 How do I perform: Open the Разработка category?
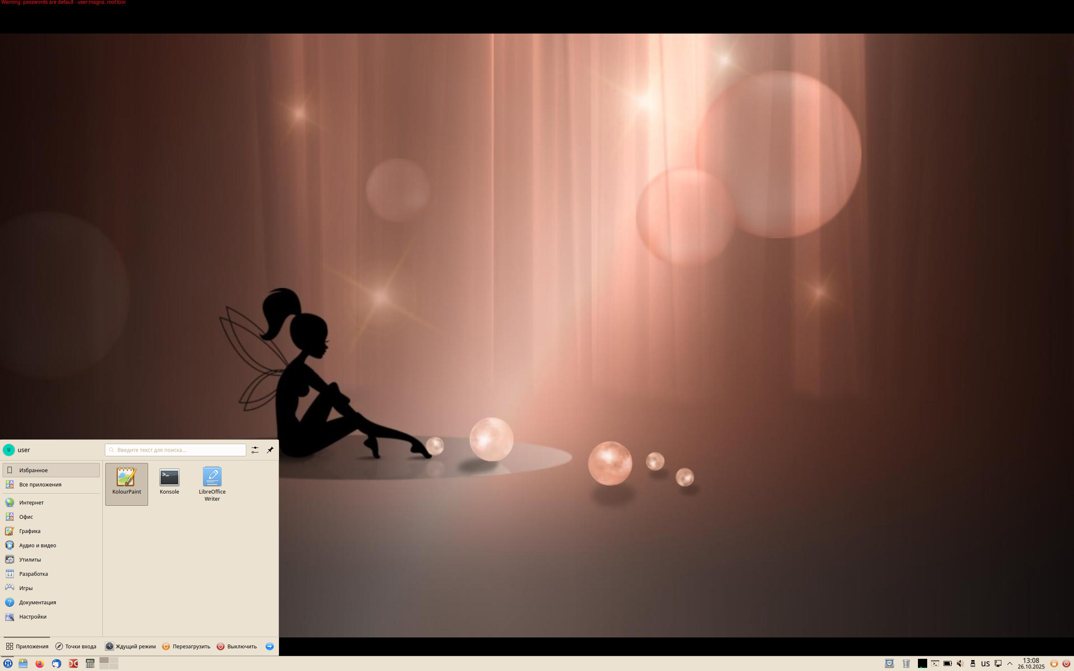(x=51, y=573)
